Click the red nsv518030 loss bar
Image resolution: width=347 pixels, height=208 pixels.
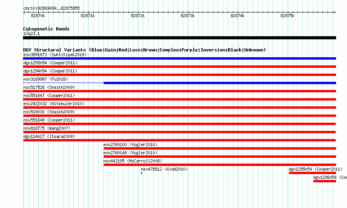click(179, 116)
